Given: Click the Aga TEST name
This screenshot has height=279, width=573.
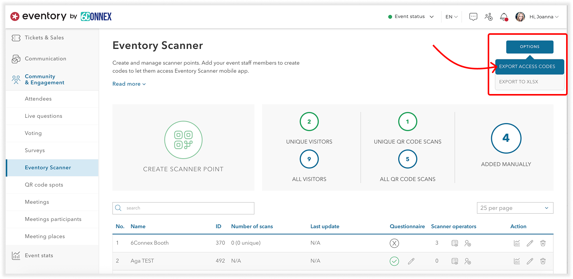Looking at the screenshot, I should pos(142,261).
